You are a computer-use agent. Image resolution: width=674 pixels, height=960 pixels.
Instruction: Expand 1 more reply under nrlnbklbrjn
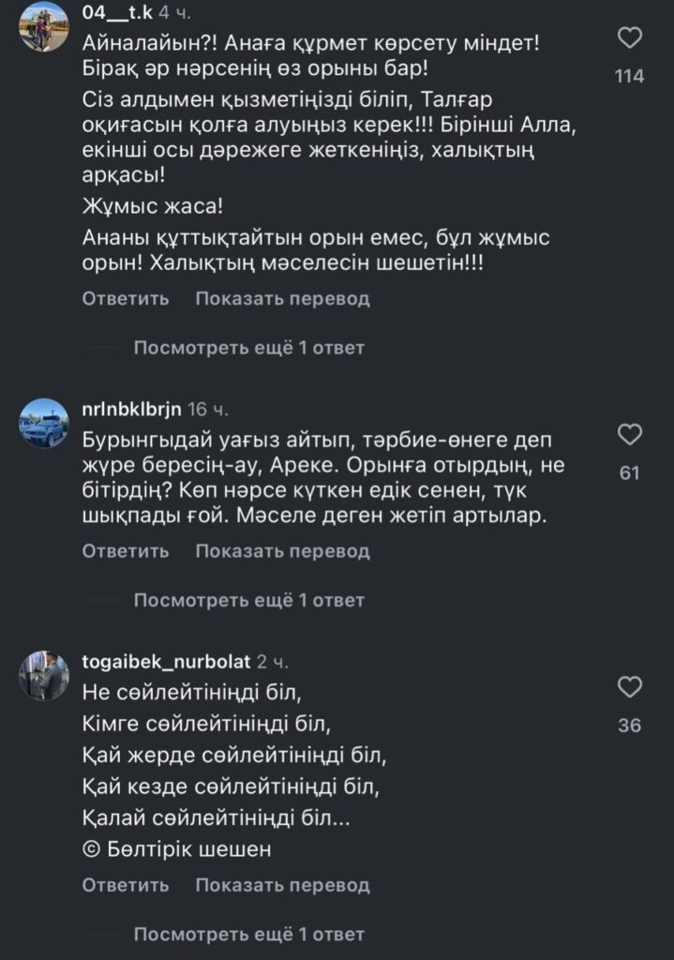(248, 600)
